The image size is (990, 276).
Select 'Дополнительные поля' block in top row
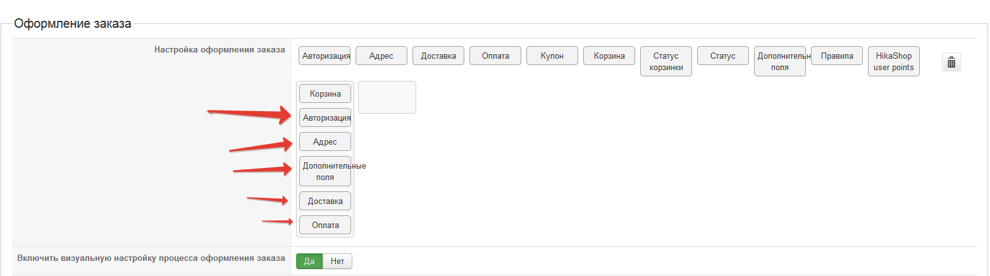coord(780,61)
